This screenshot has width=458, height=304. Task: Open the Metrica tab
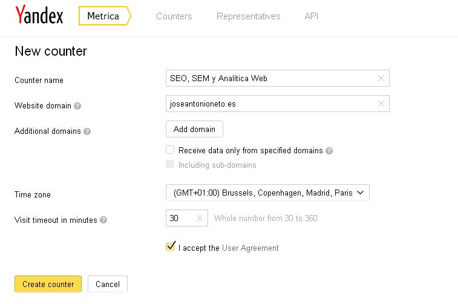pyautogui.click(x=104, y=16)
